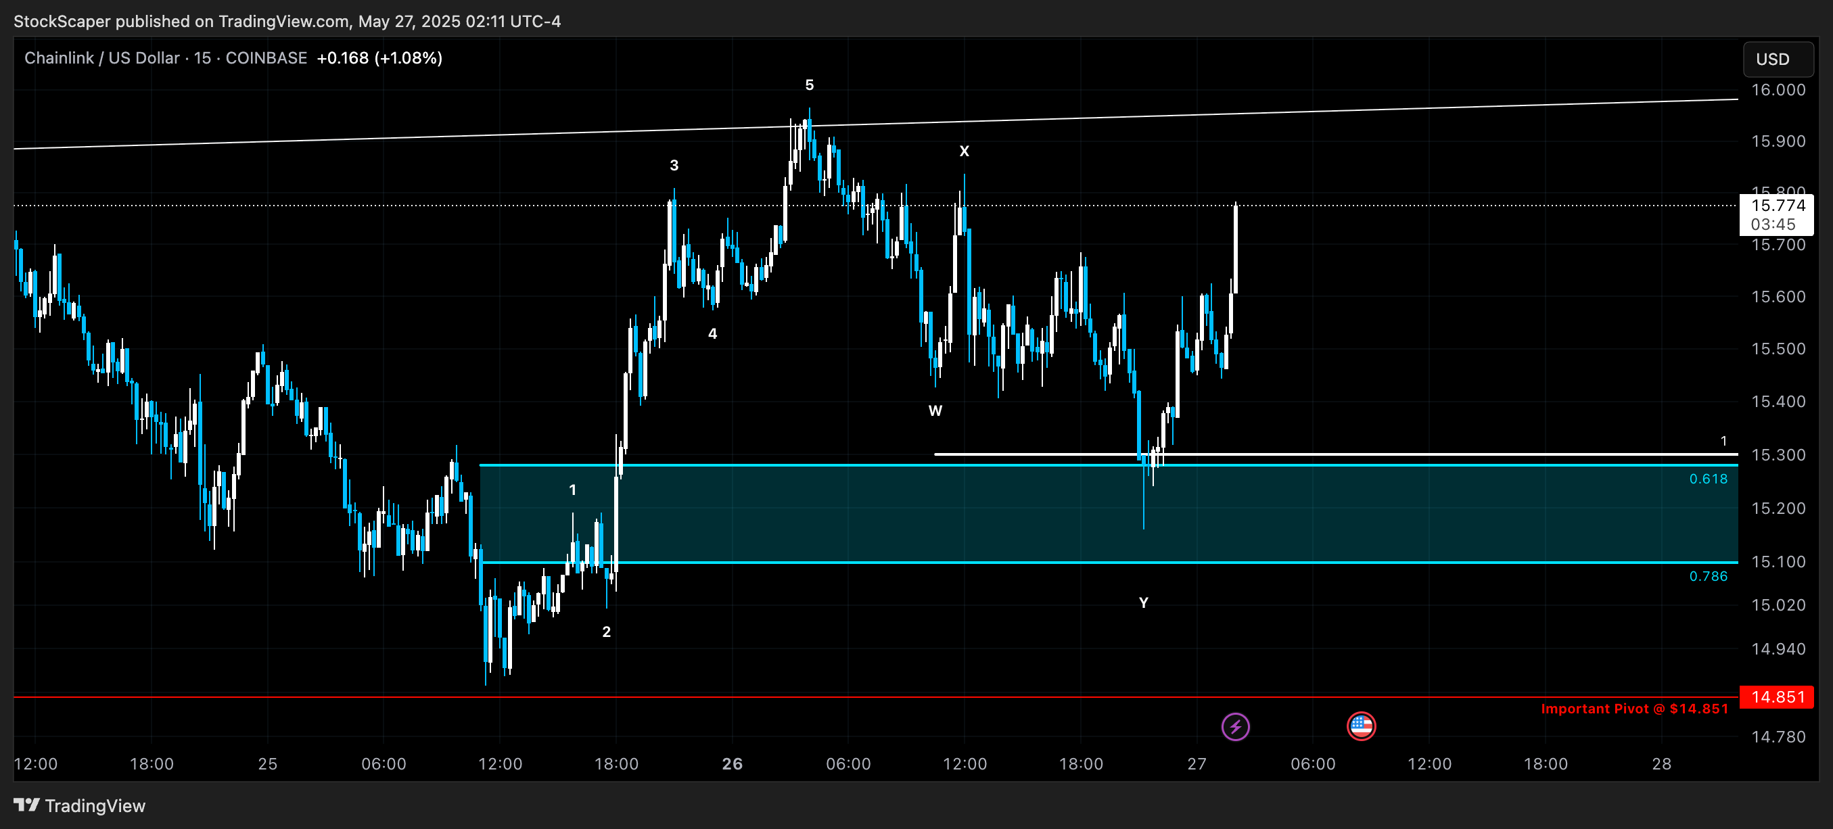Click the bold 26 date on time axis

tap(733, 763)
